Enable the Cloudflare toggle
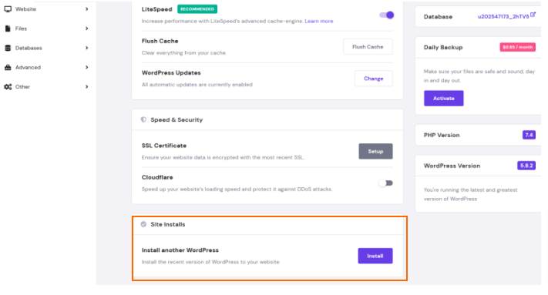Image resolution: width=548 pixels, height=295 pixels. click(386, 183)
